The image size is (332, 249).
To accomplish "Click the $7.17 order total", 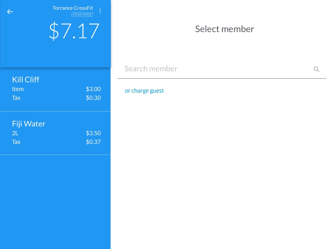I will (74, 31).
